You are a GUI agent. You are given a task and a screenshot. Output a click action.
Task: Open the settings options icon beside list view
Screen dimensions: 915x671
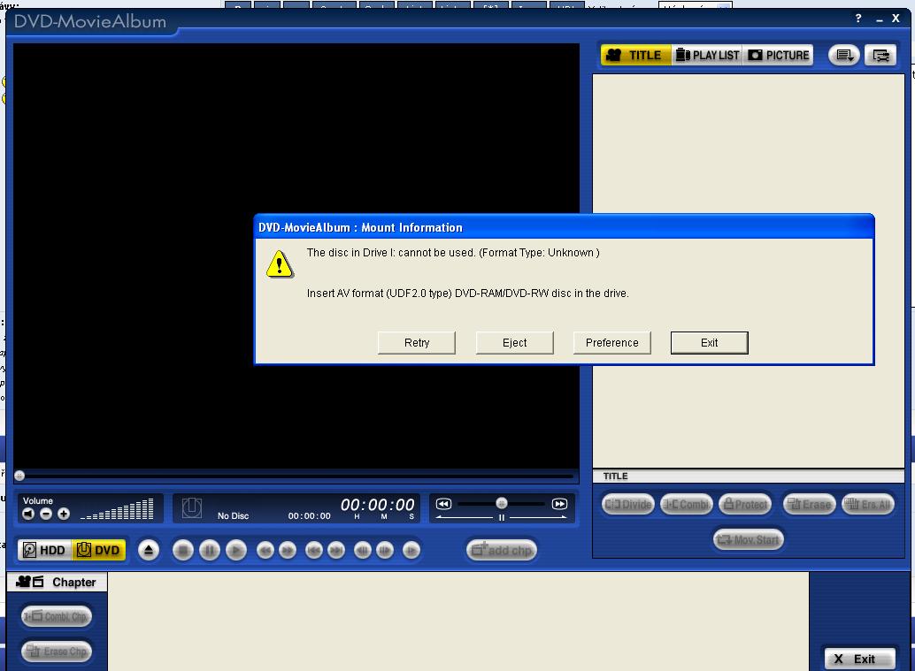coord(880,55)
